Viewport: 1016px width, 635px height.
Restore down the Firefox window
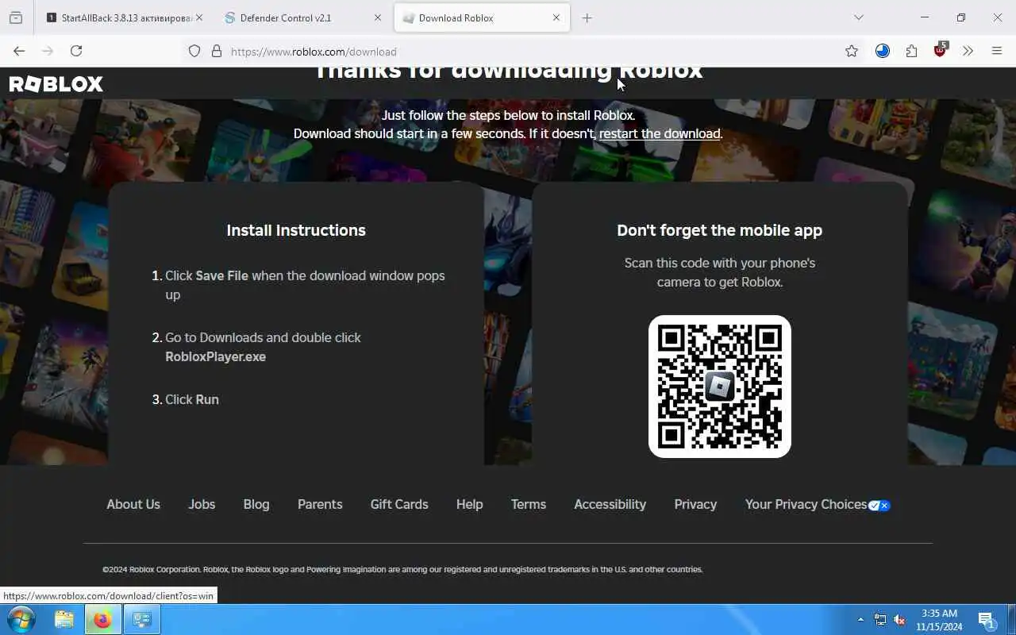pyautogui.click(x=961, y=17)
